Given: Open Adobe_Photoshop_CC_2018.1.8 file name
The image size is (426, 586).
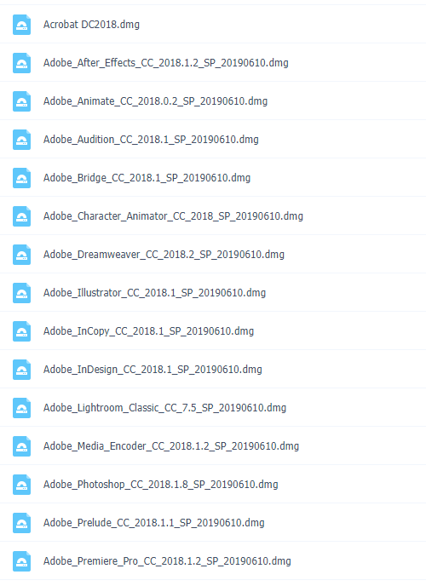Looking at the screenshot, I should pos(161,485).
